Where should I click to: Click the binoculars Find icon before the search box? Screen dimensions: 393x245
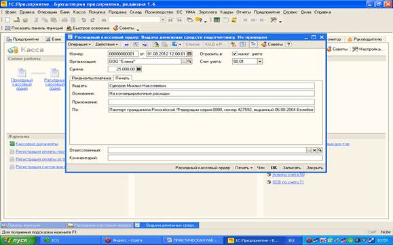click(104, 20)
